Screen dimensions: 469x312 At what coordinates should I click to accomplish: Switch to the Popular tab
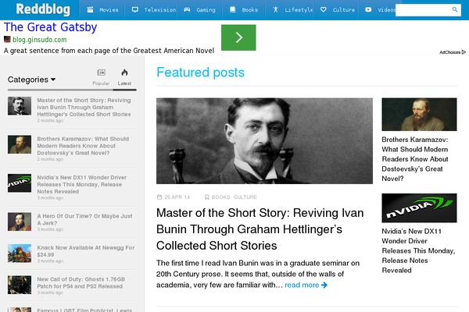(101, 77)
